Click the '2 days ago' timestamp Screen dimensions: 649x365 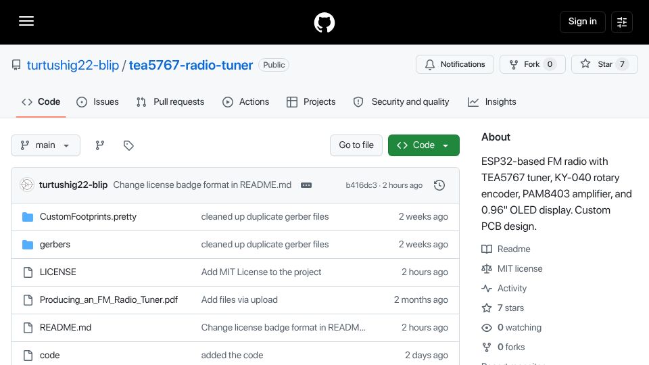click(x=427, y=355)
